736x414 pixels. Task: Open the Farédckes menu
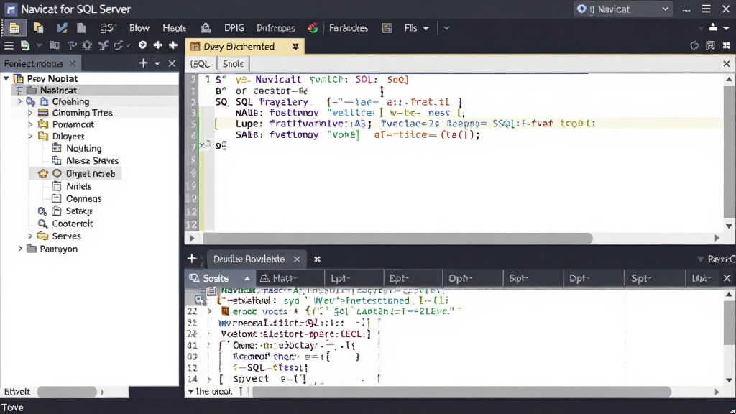tap(349, 28)
